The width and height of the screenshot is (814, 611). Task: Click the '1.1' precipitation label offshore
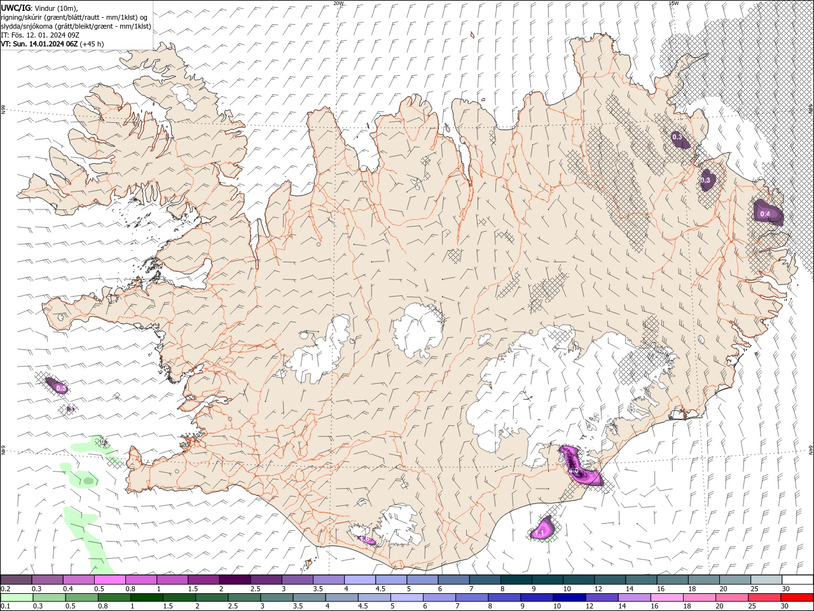540,533
